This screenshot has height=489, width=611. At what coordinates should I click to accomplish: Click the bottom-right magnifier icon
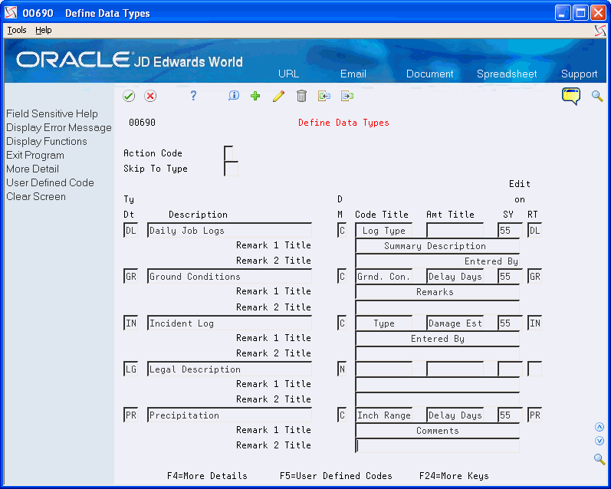coord(600,459)
